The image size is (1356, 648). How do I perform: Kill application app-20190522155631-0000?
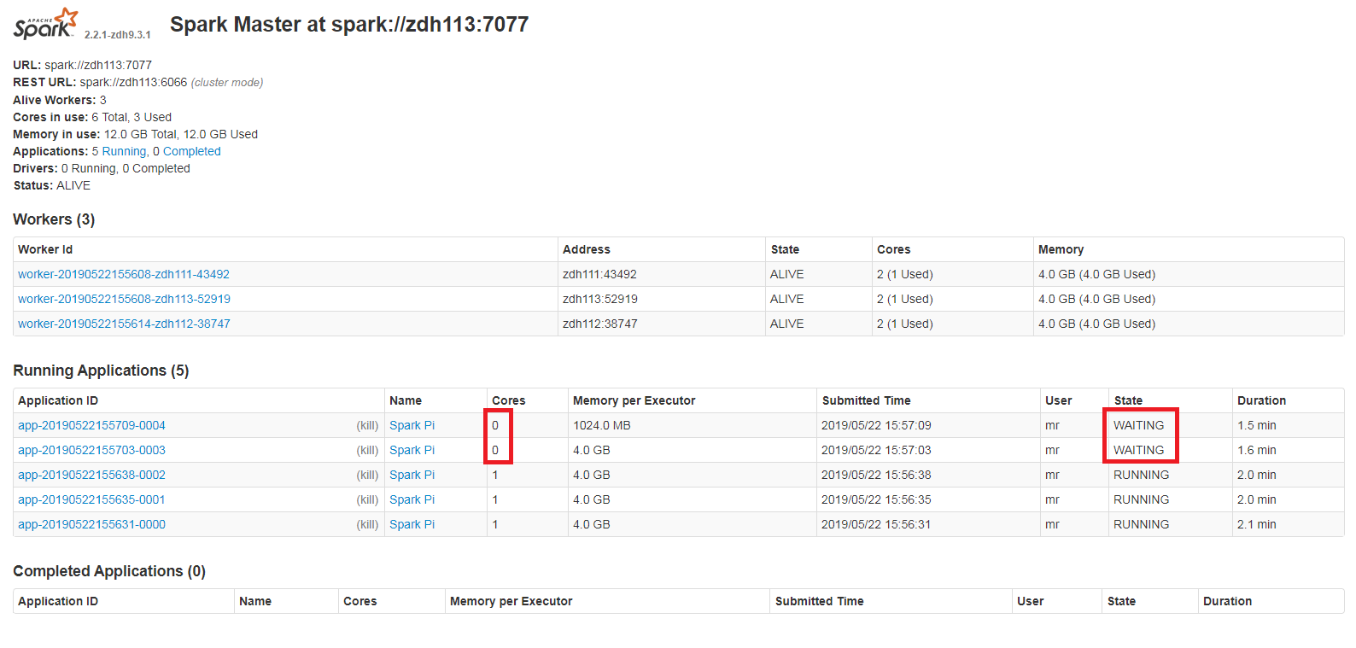click(368, 524)
